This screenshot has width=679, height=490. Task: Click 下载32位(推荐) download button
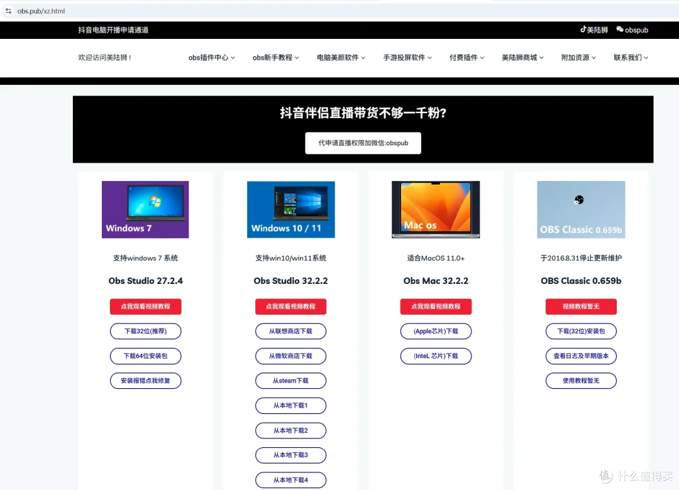(x=145, y=331)
